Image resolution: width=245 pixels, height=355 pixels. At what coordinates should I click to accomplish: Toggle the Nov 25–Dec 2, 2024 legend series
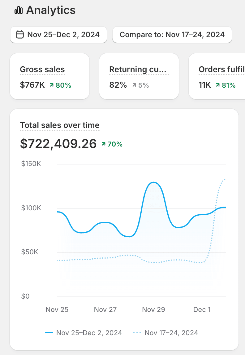pos(89,333)
